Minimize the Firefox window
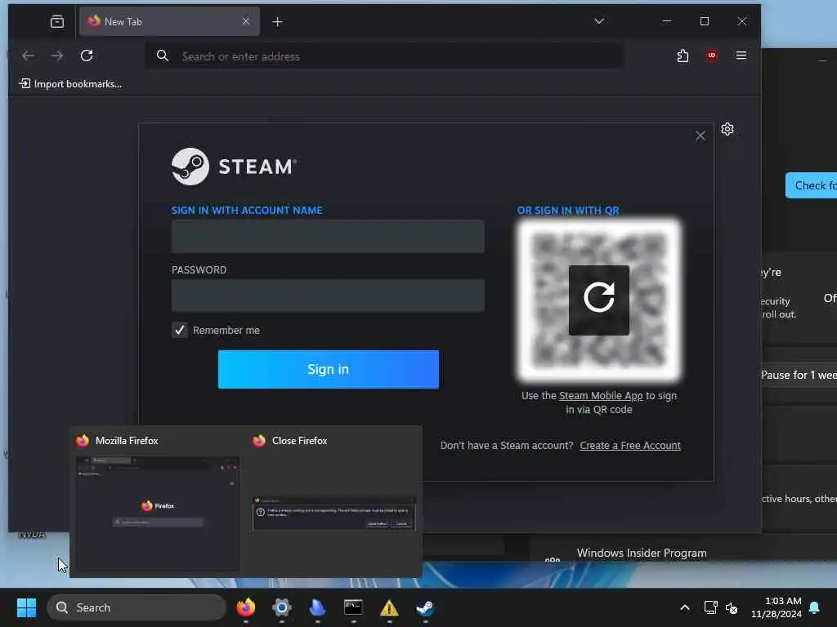 point(667,21)
